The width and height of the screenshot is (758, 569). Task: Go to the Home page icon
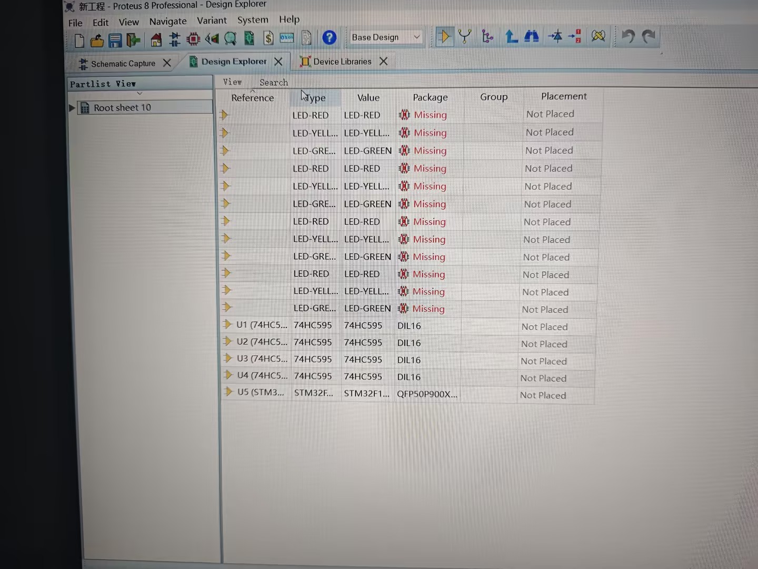click(x=156, y=40)
